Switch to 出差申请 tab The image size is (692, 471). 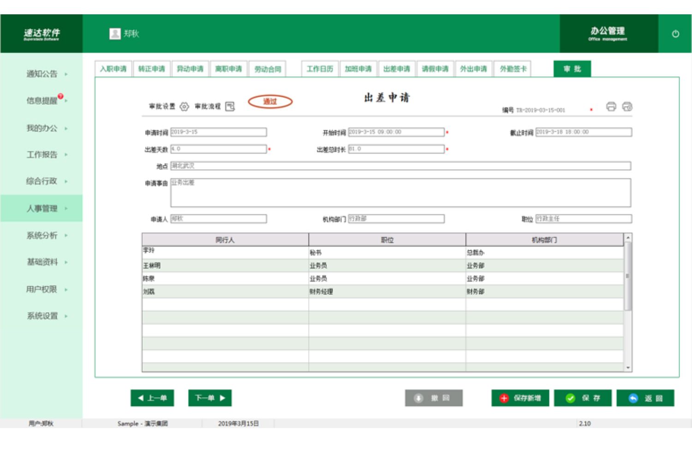pos(397,69)
